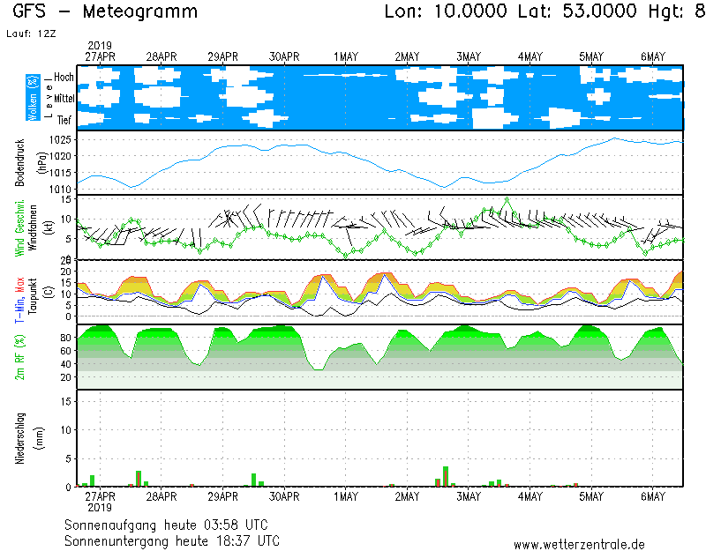Screen dimensions: 706x551
Task: Click the 'Sonnenuntergang heute 18:37 UTC' line
Action: (x=172, y=540)
